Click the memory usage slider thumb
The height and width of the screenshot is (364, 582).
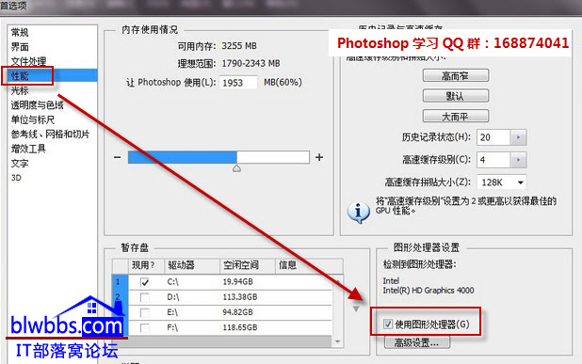coord(236,168)
